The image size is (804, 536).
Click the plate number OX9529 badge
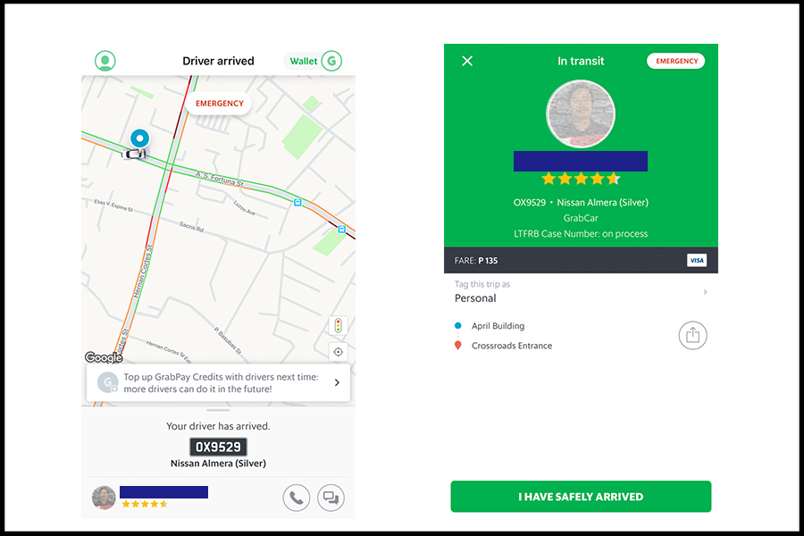tap(219, 447)
